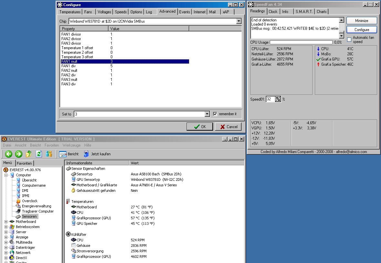
Task: Click the thermometer icon beside Temperaturen
Action: coord(68,202)
